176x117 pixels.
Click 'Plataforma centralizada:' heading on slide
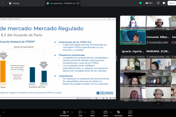click(x=72, y=55)
